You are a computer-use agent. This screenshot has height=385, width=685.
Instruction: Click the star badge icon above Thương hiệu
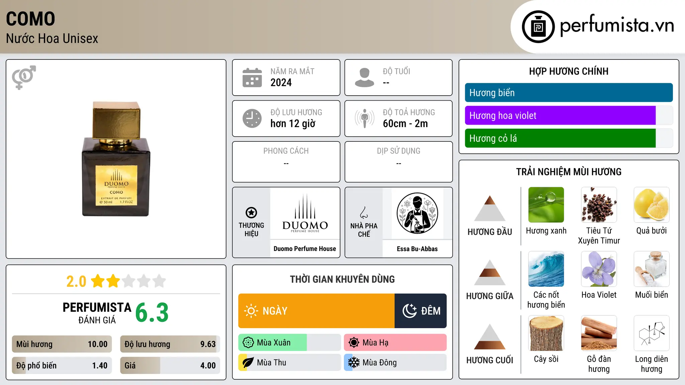[x=251, y=213]
